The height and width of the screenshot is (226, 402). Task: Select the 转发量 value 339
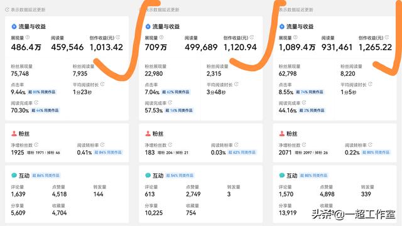click(x=366, y=194)
